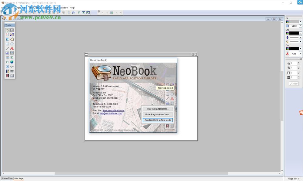This screenshot has width=303, height=181.
Task: Select the picture insertion tool
Action: pyautogui.click(x=7, y=39)
